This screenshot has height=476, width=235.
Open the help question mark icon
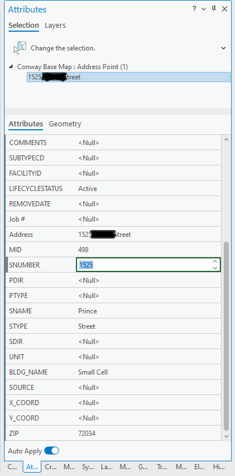pos(194,9)
